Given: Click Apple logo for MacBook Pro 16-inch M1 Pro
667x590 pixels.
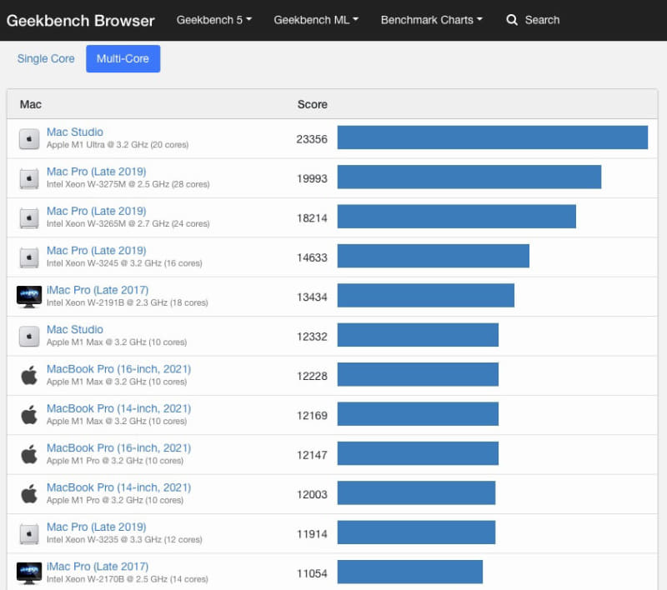Looking at the screenshot, I should click(29, 455).
